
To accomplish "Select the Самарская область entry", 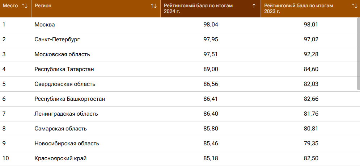I will coord(61,129).
